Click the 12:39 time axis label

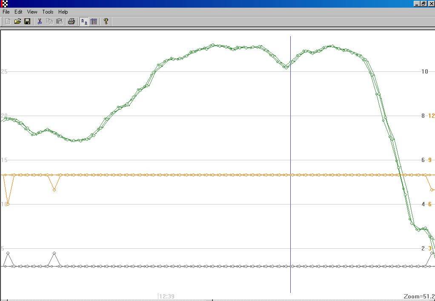pyautogui.click(x=167, y=296)
